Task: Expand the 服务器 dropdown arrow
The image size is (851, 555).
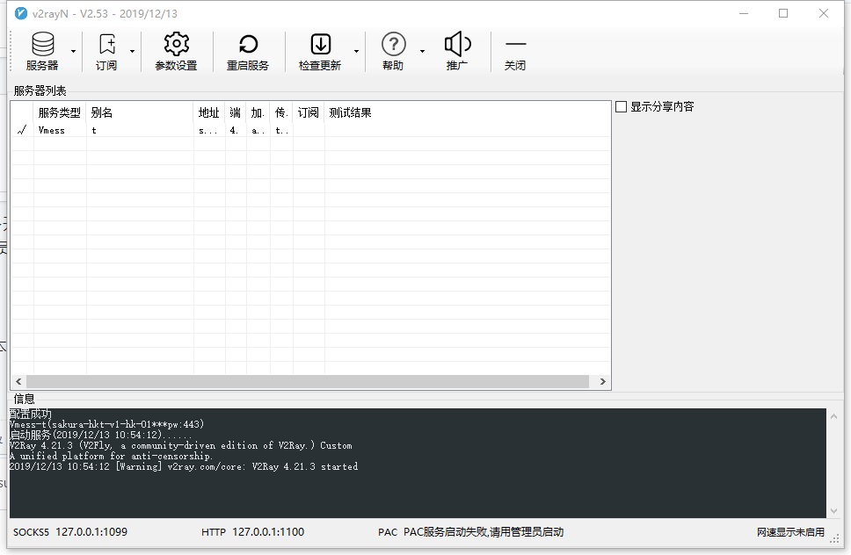Action: 73,51
